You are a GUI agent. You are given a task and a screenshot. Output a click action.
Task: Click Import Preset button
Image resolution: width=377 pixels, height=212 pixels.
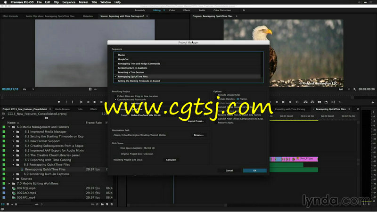click(196, 121)
